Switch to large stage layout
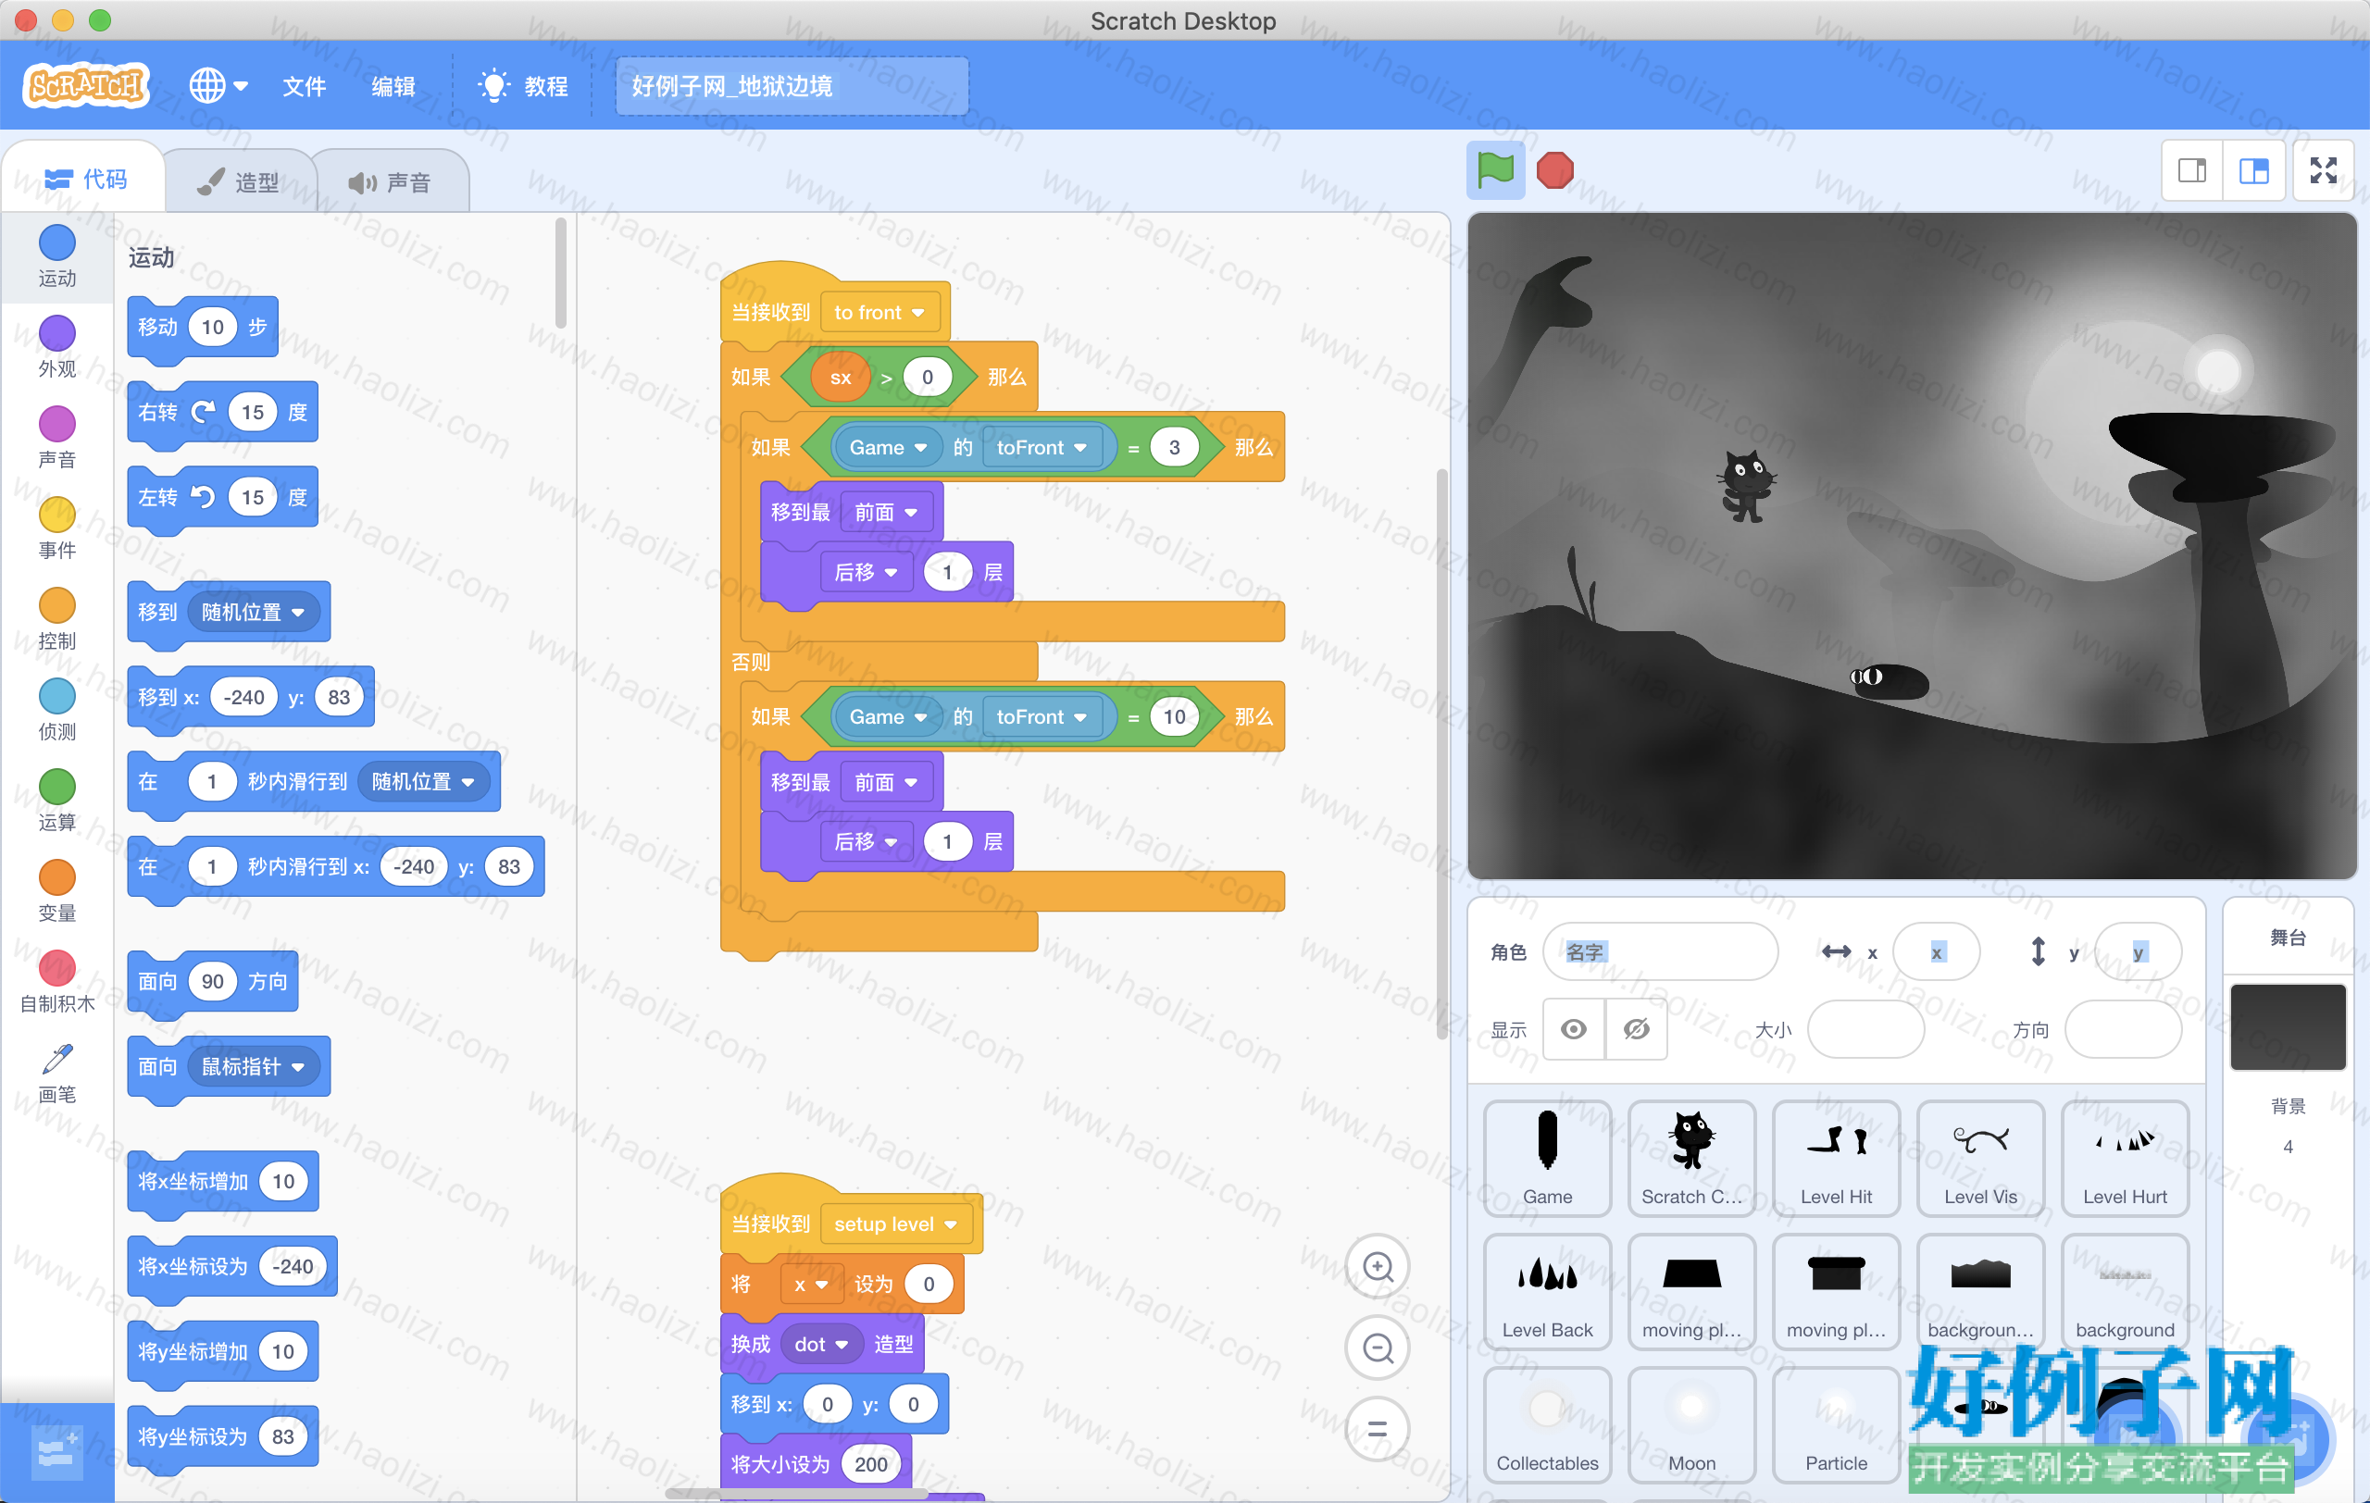Screen dimensions: 2370x1503 (x=2254, y=171)
